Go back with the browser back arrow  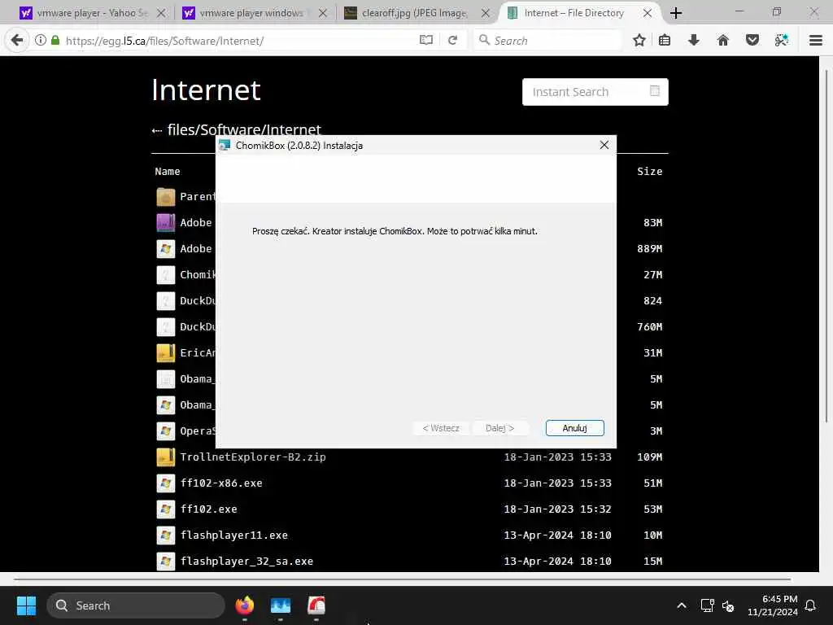click(x=17, y=41)
